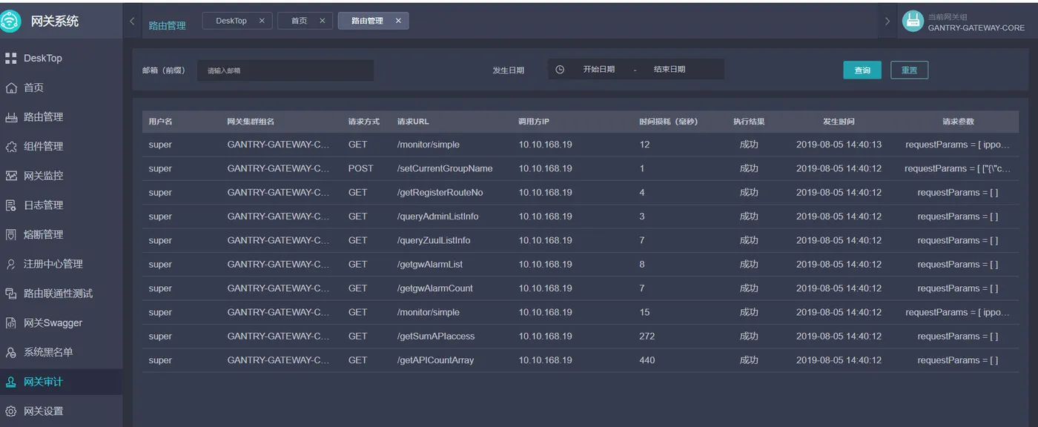This screenshot has height=427, width=1038.
Task: Click the person icon beside 注册中心管理
Action: 11,264
